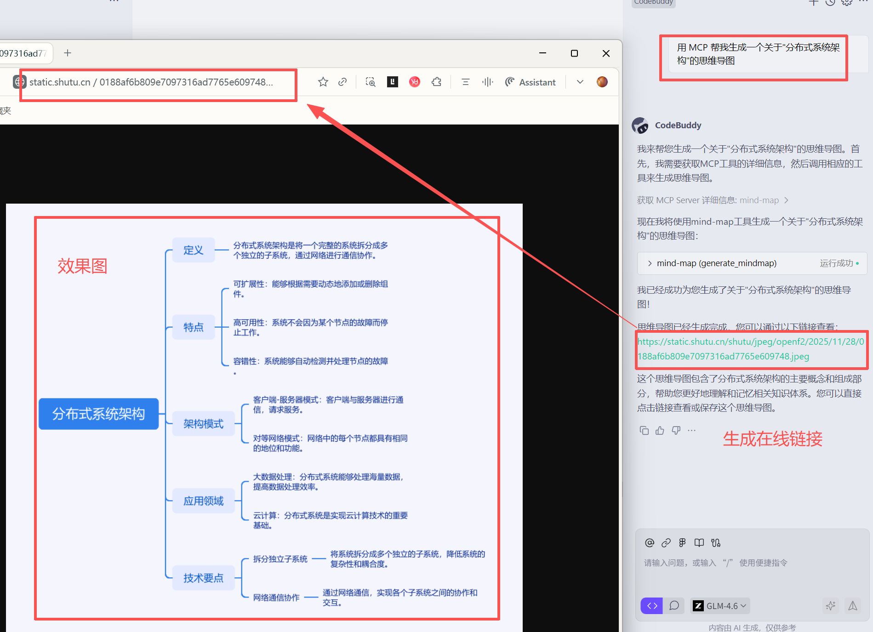Click the attach link icon in chat toolbar
873x632 pixels.
click(666, 543)
